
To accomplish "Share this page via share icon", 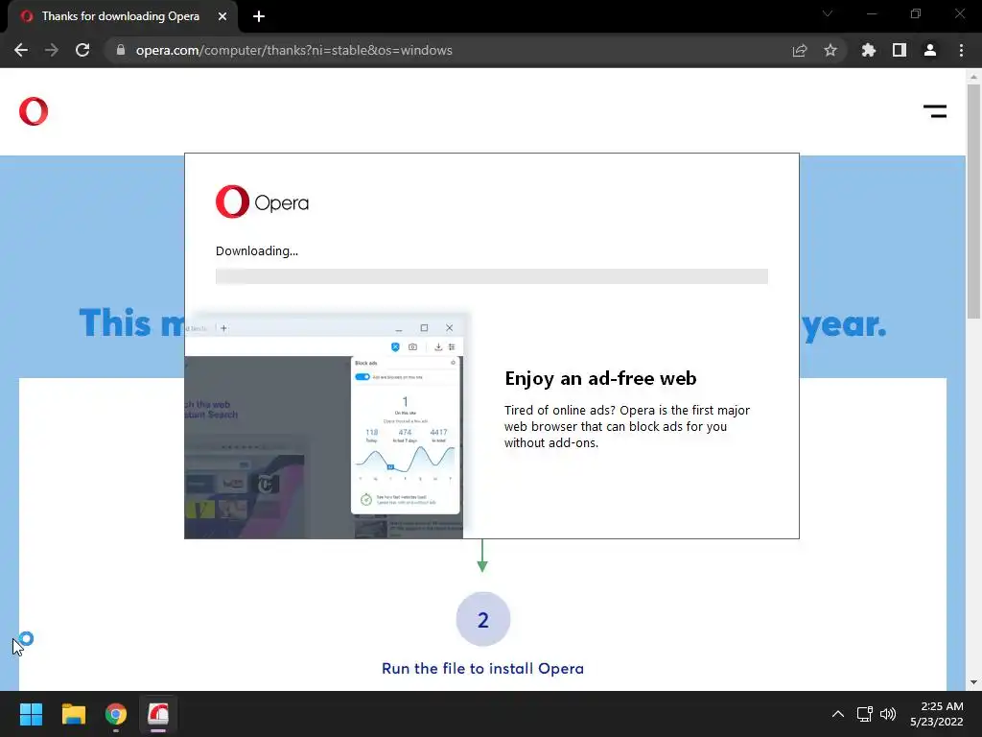I will [800, 50].
